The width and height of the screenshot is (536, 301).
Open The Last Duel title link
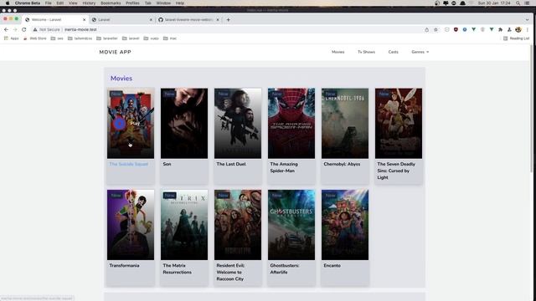coord(231,164)
